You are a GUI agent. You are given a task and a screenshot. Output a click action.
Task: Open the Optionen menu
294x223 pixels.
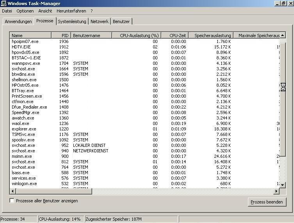(x=25, y=11)
